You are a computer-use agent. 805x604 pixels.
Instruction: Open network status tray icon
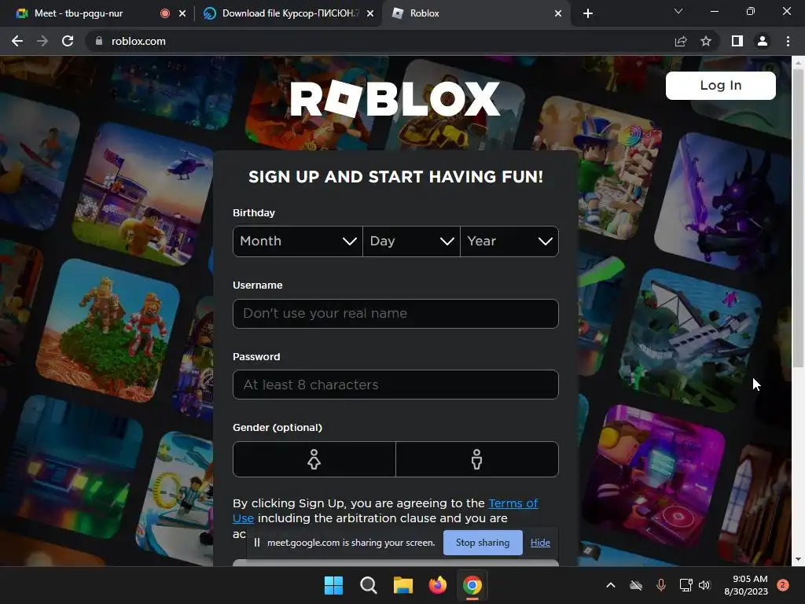[686, 585]
